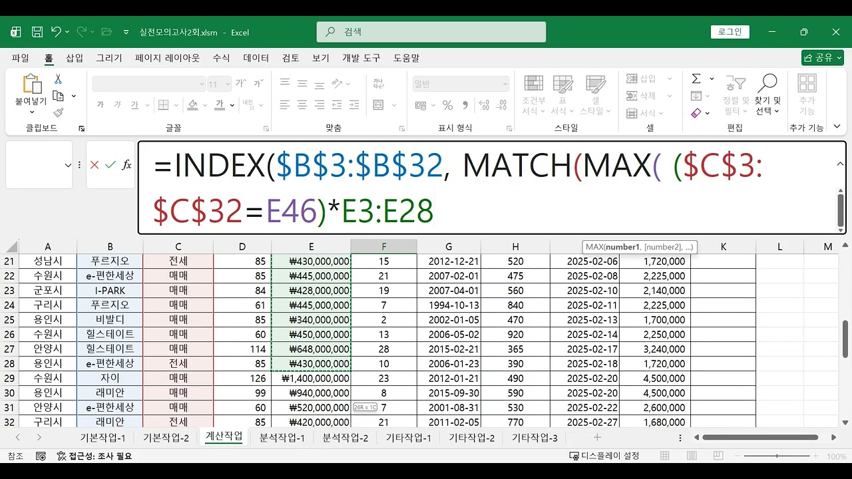This screenshot has height=479, width=852.
Task: Confirm formula with the checkmark icon
Action: point(110,164)
